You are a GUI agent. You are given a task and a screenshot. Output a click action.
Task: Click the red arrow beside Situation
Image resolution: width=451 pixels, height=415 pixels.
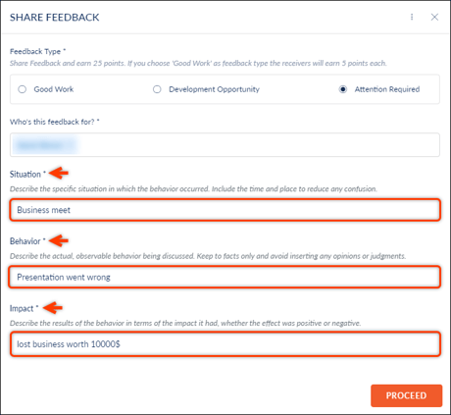(60, 173)
